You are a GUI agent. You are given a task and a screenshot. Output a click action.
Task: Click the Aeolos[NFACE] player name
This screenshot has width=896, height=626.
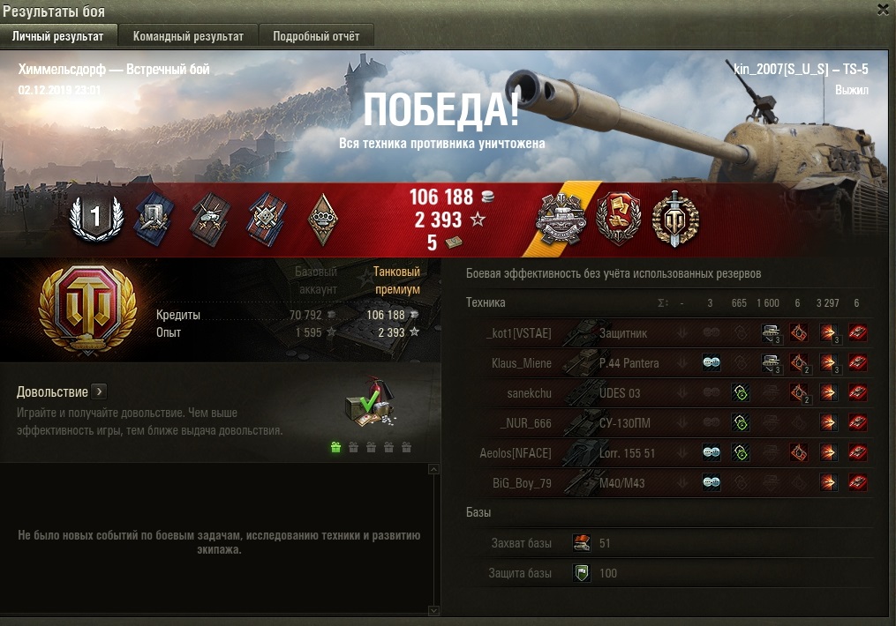click(x=516, y=453)
